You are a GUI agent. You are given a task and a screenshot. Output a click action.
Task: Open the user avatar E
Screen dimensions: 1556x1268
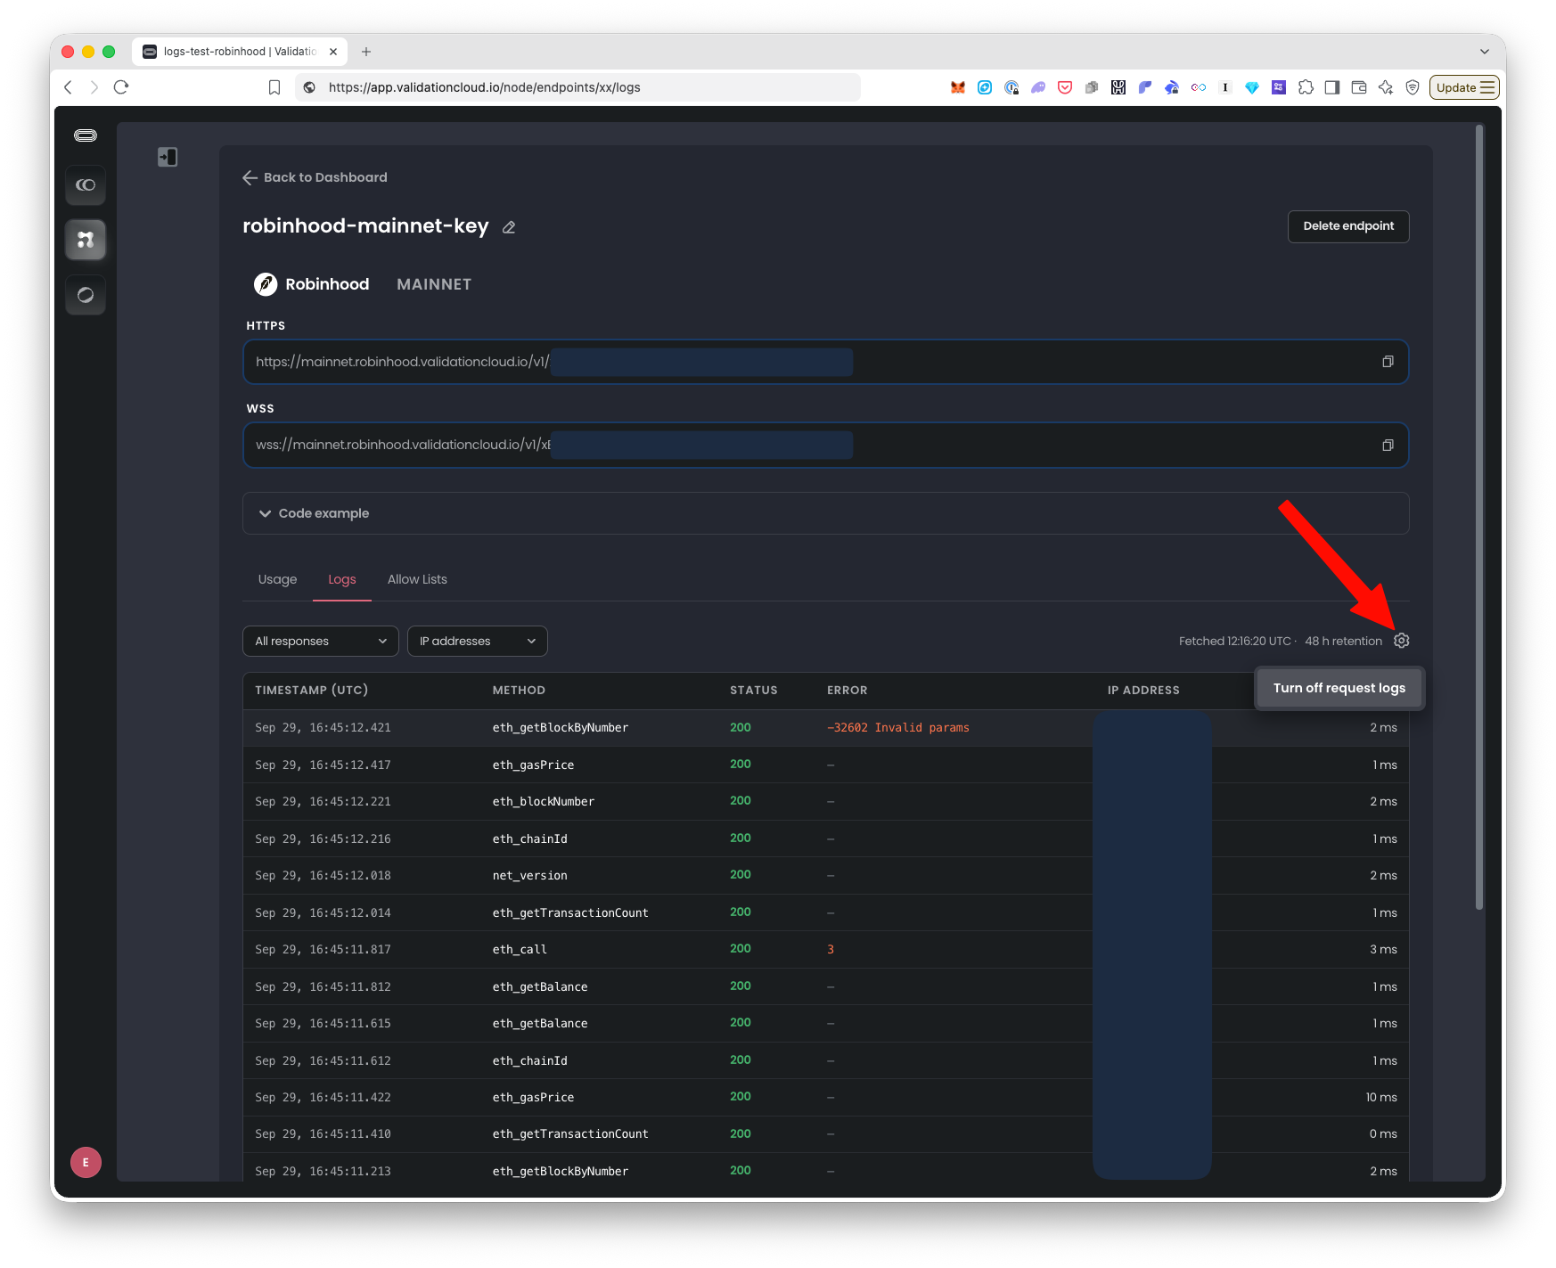(x=86, y=1162)
